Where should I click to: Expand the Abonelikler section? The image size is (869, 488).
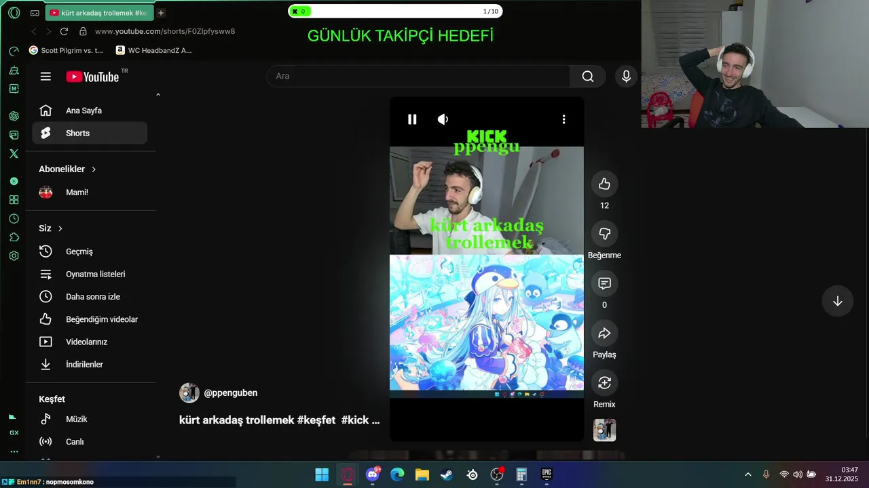[68, 169]
